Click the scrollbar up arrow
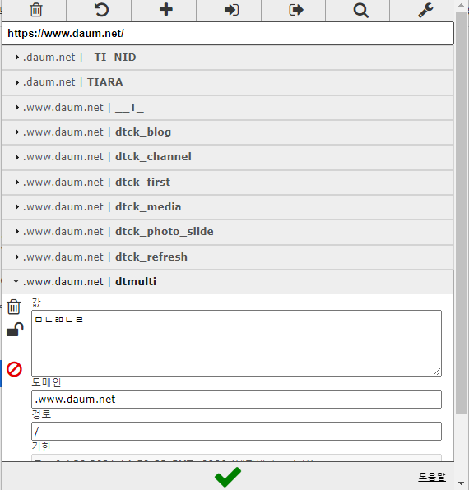This screenshot has height=490, width=469. click(461, 5)
